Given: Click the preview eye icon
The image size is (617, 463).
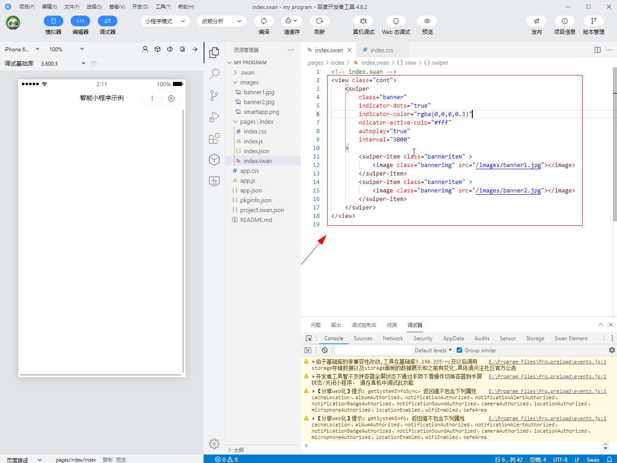Looking at the screenshot, I should pos(427,21).
